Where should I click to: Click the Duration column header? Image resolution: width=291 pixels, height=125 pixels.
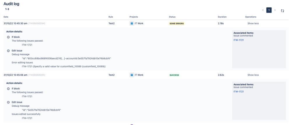coord(222,17)
